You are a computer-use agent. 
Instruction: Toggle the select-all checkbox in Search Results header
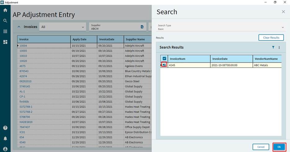click(x=164, y=59)
